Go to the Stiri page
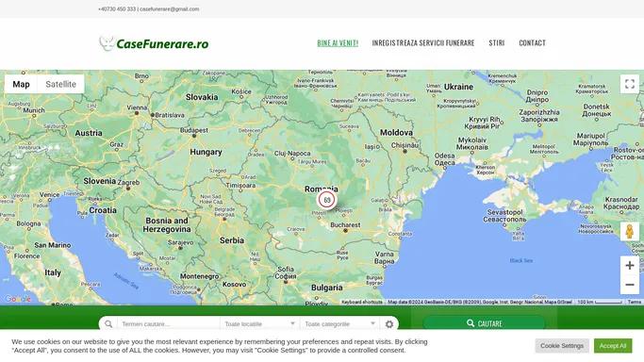Viewport: 644px width, 362px height. point(497,42)
